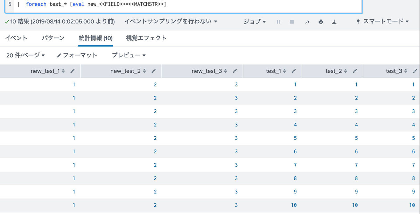
Task: Open the プレビュー dropdown
Action: pyautogui.click(x=128, y=55)
